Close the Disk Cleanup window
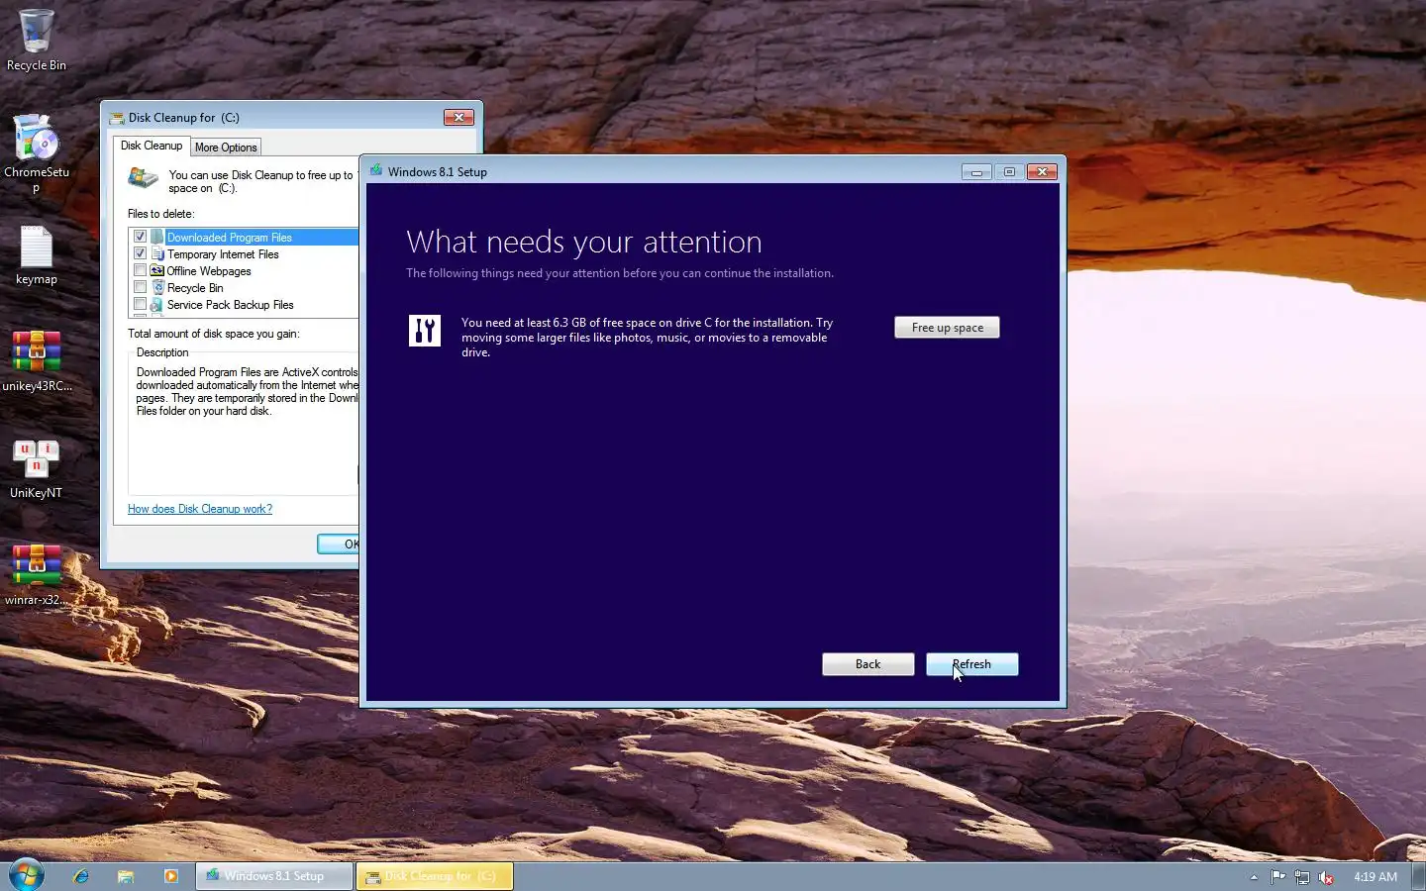The width and height of the screenshot is (1426, 891). coord(458,118)
